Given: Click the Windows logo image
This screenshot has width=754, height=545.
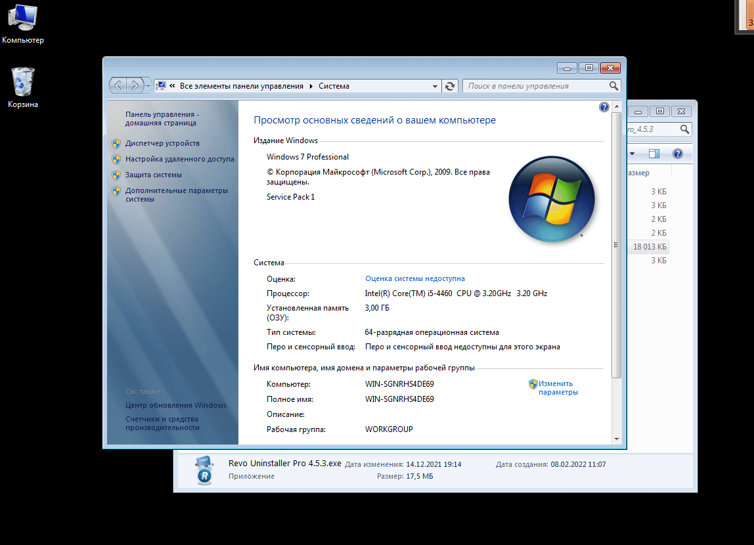Looking at the screenshot, I should [552, 199].
